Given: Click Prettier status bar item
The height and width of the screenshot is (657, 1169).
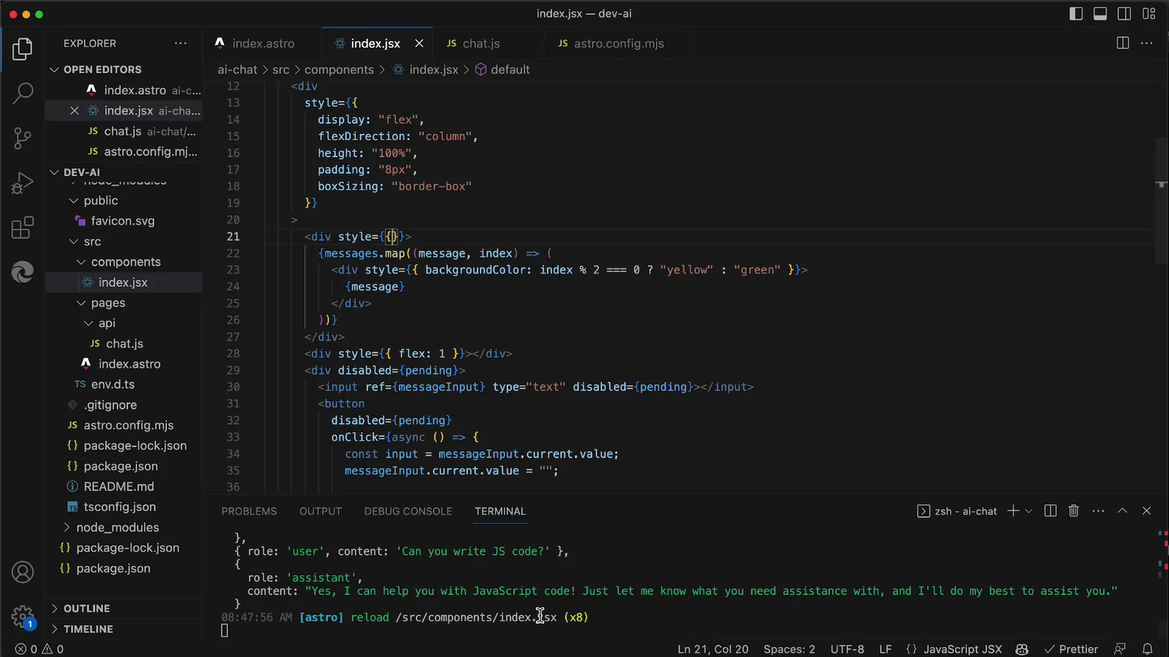Looking at the screenshot, I should point(1071,649).
